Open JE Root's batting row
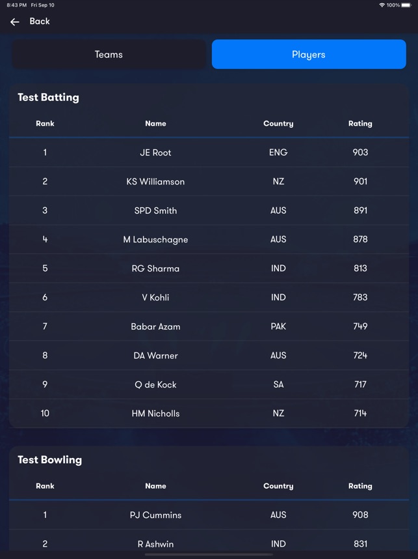 (x=209, y=152)
